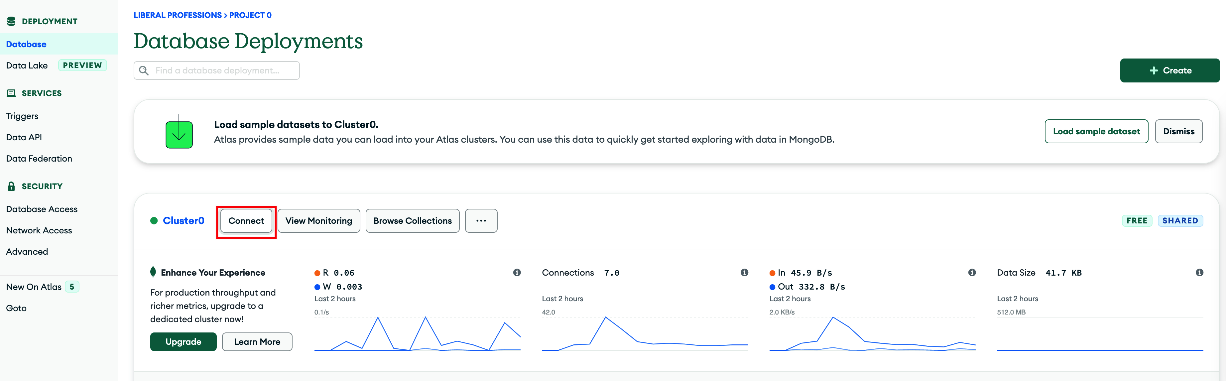This screenshot has width=1226, height=381.
Task: Select Network Access in the sidebar
Action: 39,230
